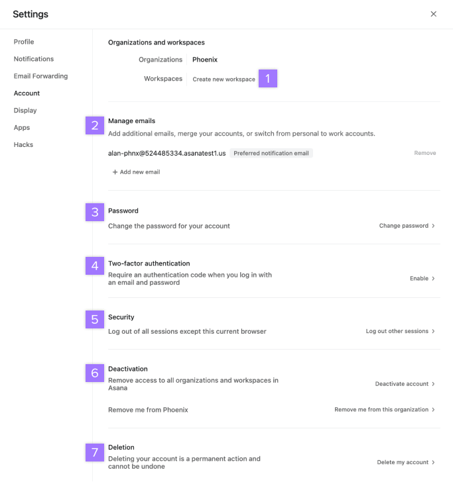Click chevron next to Log out other sessions
The width and height of the screenshot is (453, 482).
[433, 331]
